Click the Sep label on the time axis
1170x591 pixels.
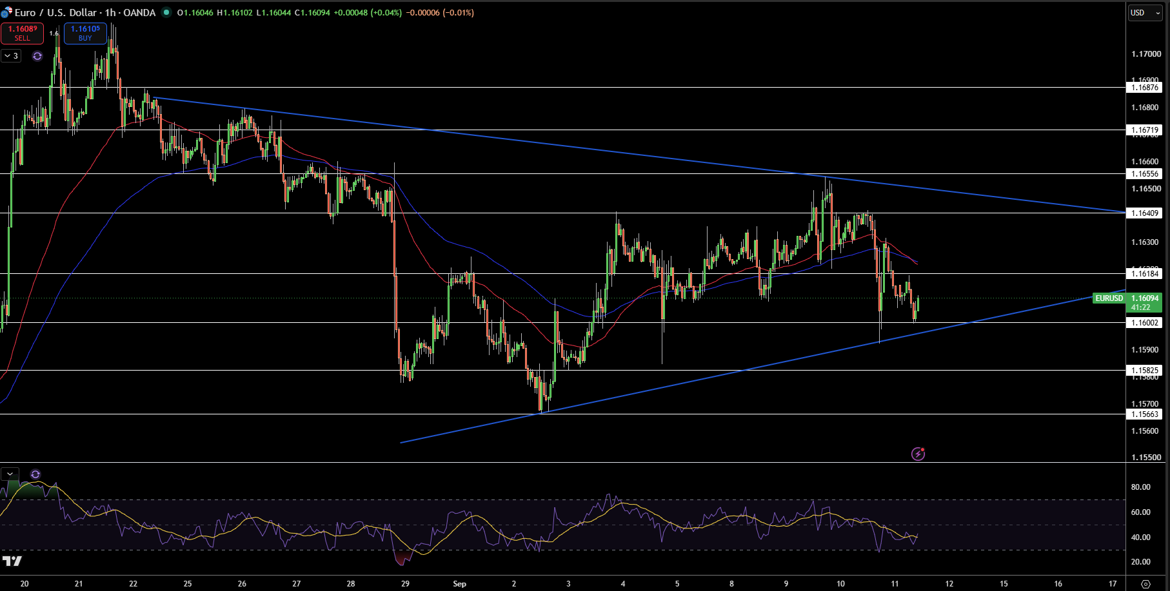click(459, 584)
